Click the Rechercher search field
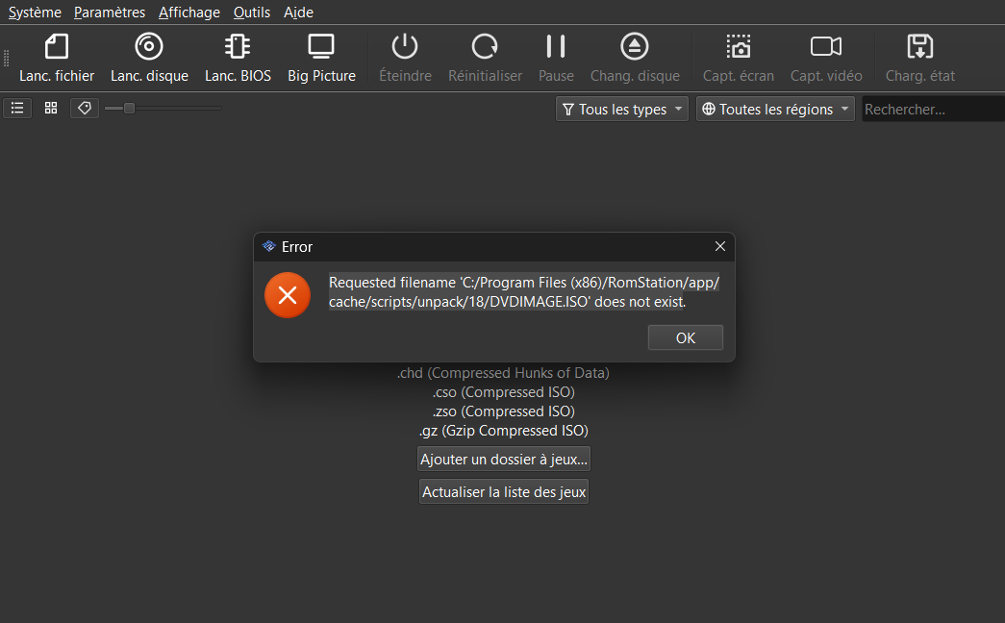This screenshot has width=1005, height=623. point(931,110)
